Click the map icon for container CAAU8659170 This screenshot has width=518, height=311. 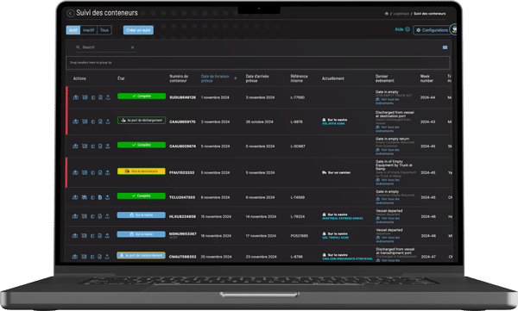tap(85, 121)
